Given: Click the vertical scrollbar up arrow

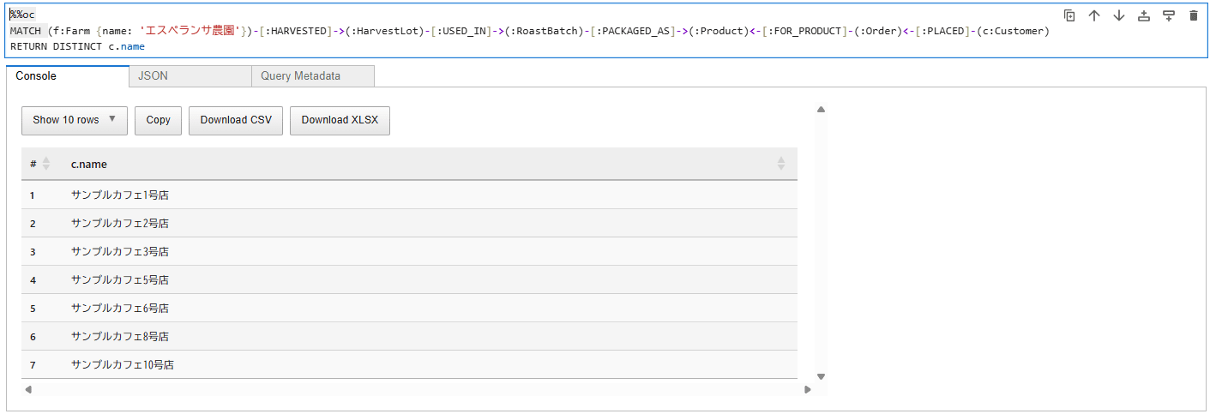Looking at the screenshot, I should click(x=821, y=110).
